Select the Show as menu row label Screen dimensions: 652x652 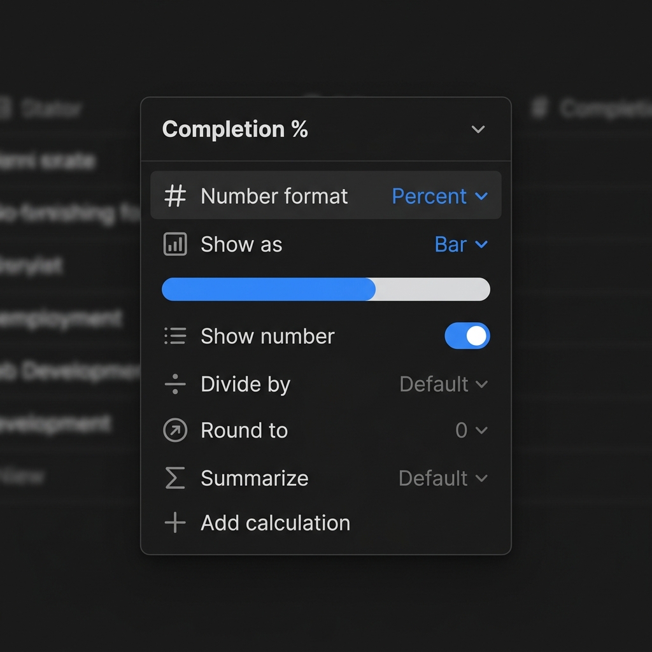241,244
